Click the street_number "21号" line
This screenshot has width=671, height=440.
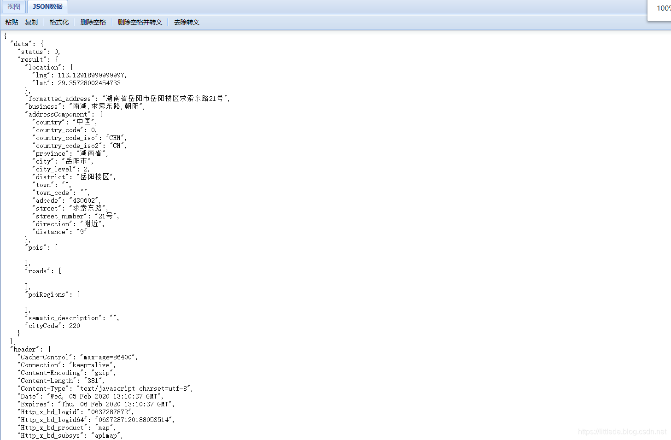point(76,216)
